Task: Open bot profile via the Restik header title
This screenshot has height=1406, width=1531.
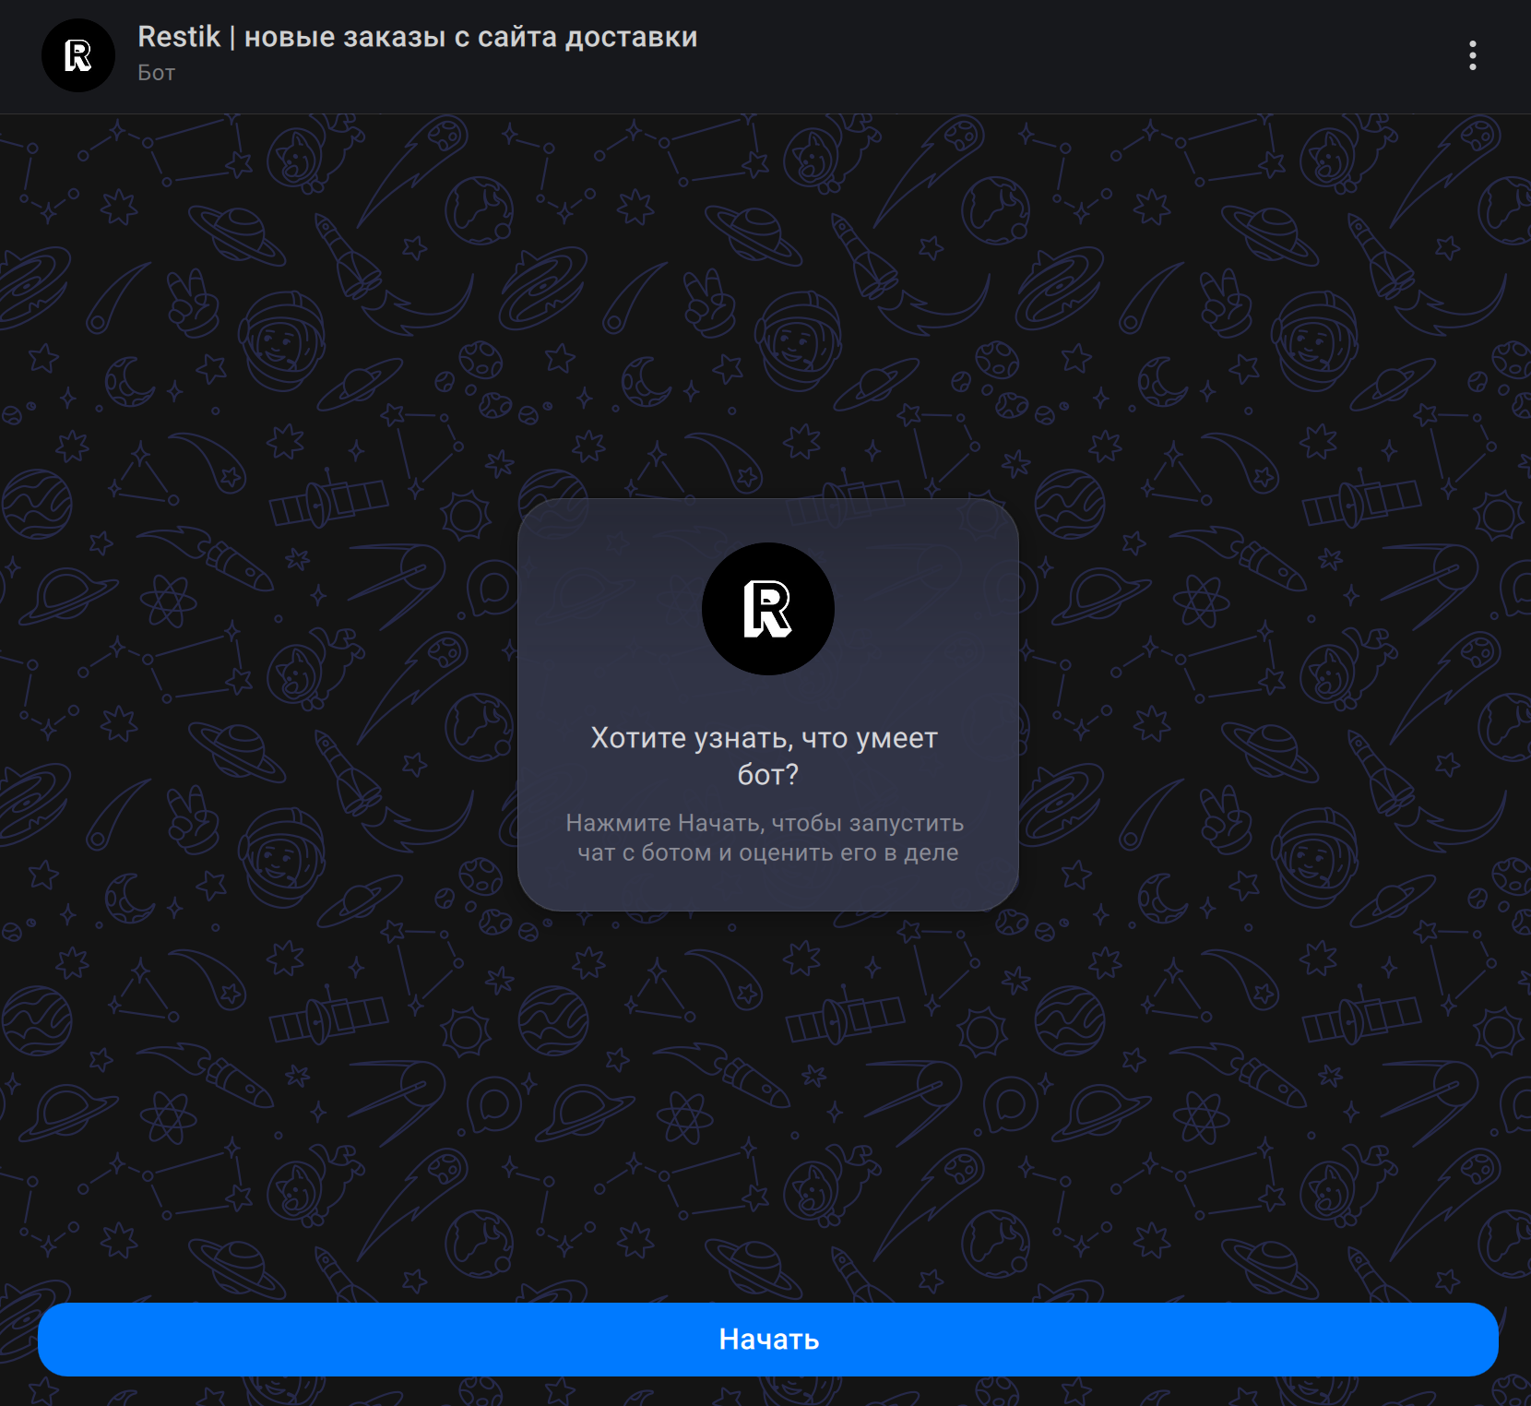Action: pos(180,37)
